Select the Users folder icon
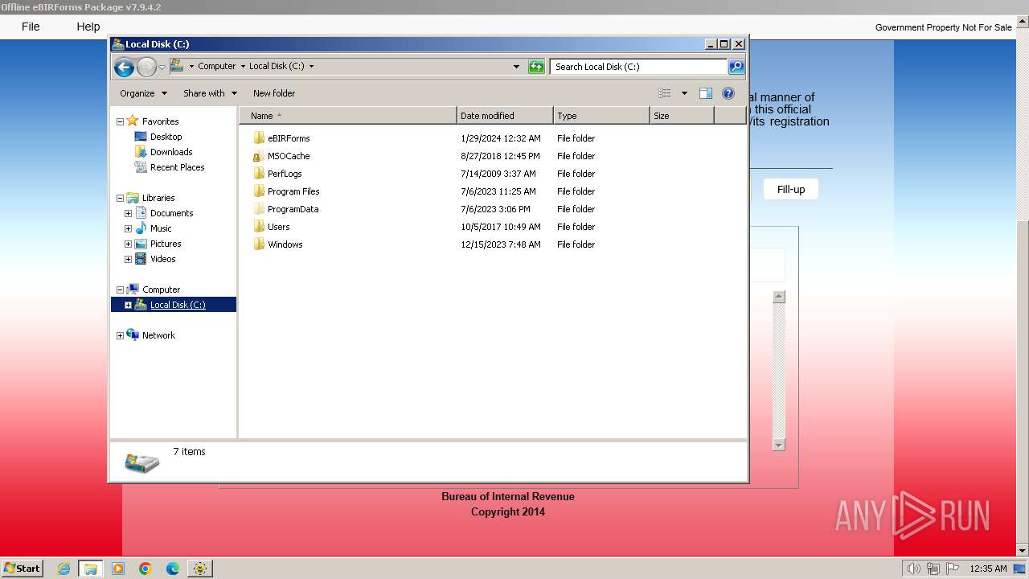 pyautogui.click(x=259, y=227)
